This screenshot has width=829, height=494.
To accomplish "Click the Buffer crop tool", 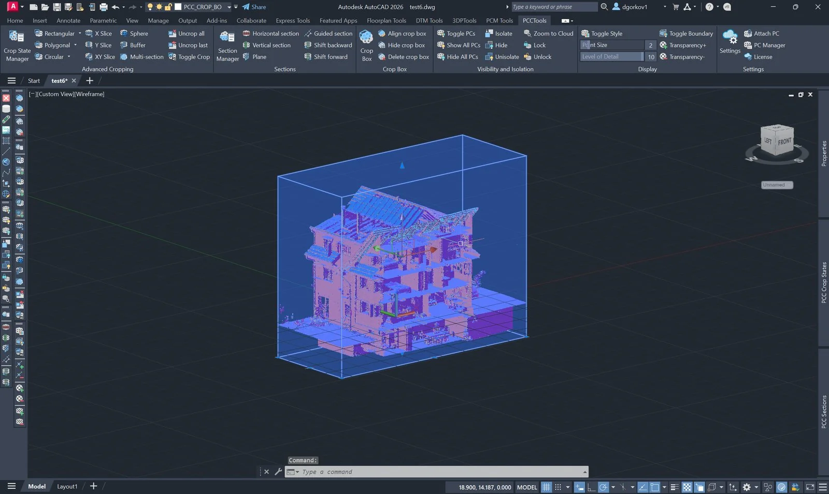I will tap(133, 45).
